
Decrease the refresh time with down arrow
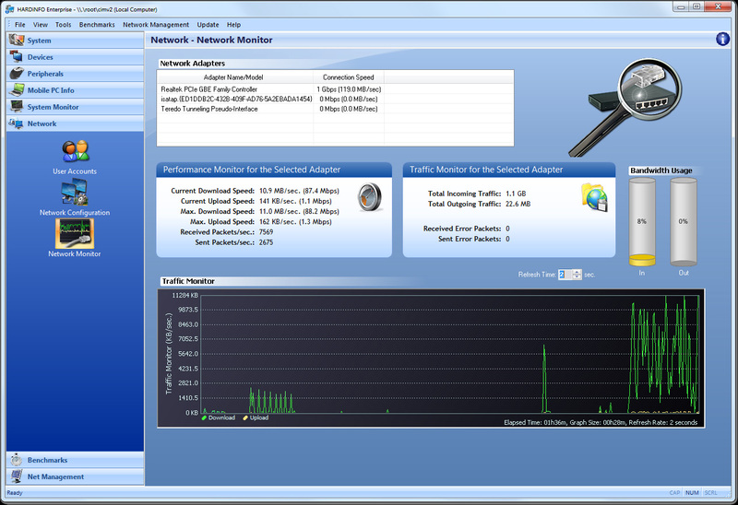[577, 277]
